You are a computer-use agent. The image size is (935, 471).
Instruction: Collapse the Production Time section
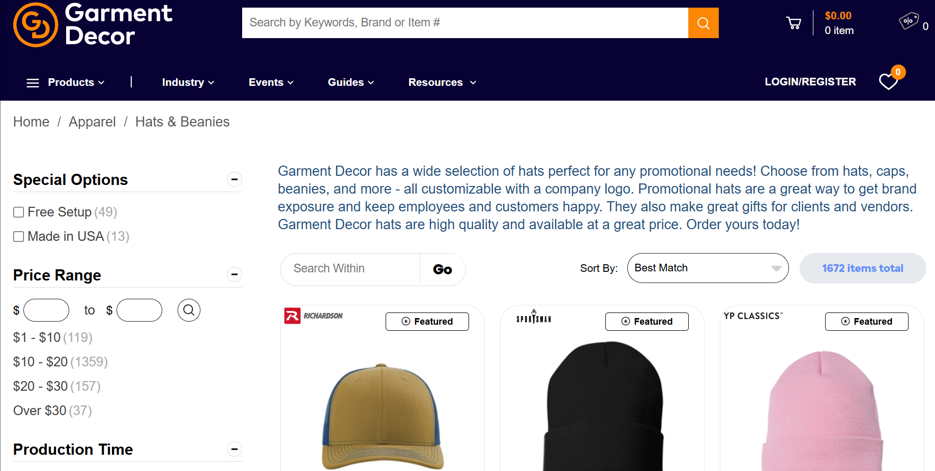coord(234,449)
